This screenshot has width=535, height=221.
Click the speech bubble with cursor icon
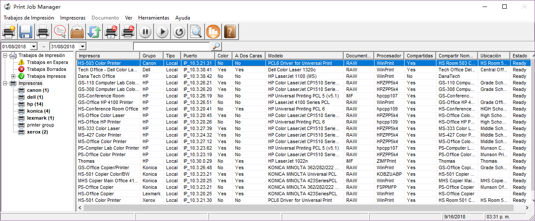(60, 32)
